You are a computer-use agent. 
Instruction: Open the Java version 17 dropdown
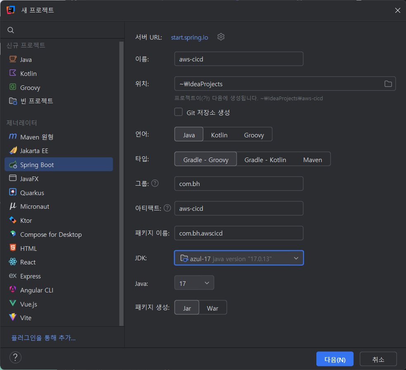coord(194,283)
